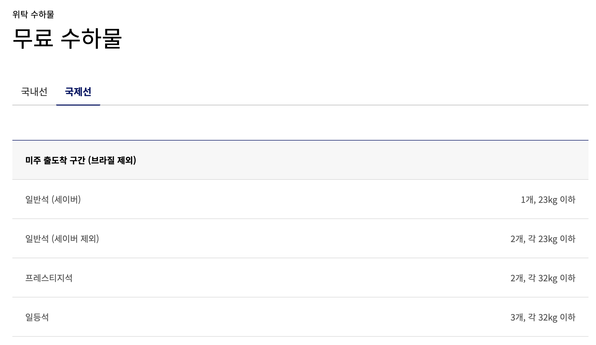
Task: Click the (브라질 제외) note in the header
Action: click(x=112, y=160)
